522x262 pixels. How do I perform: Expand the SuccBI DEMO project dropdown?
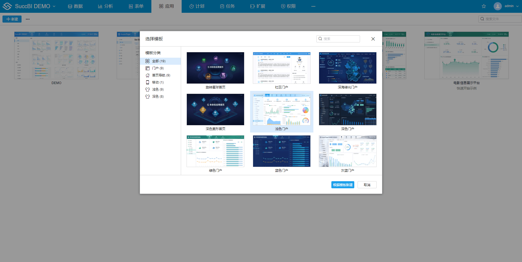(x=54, y=6)
